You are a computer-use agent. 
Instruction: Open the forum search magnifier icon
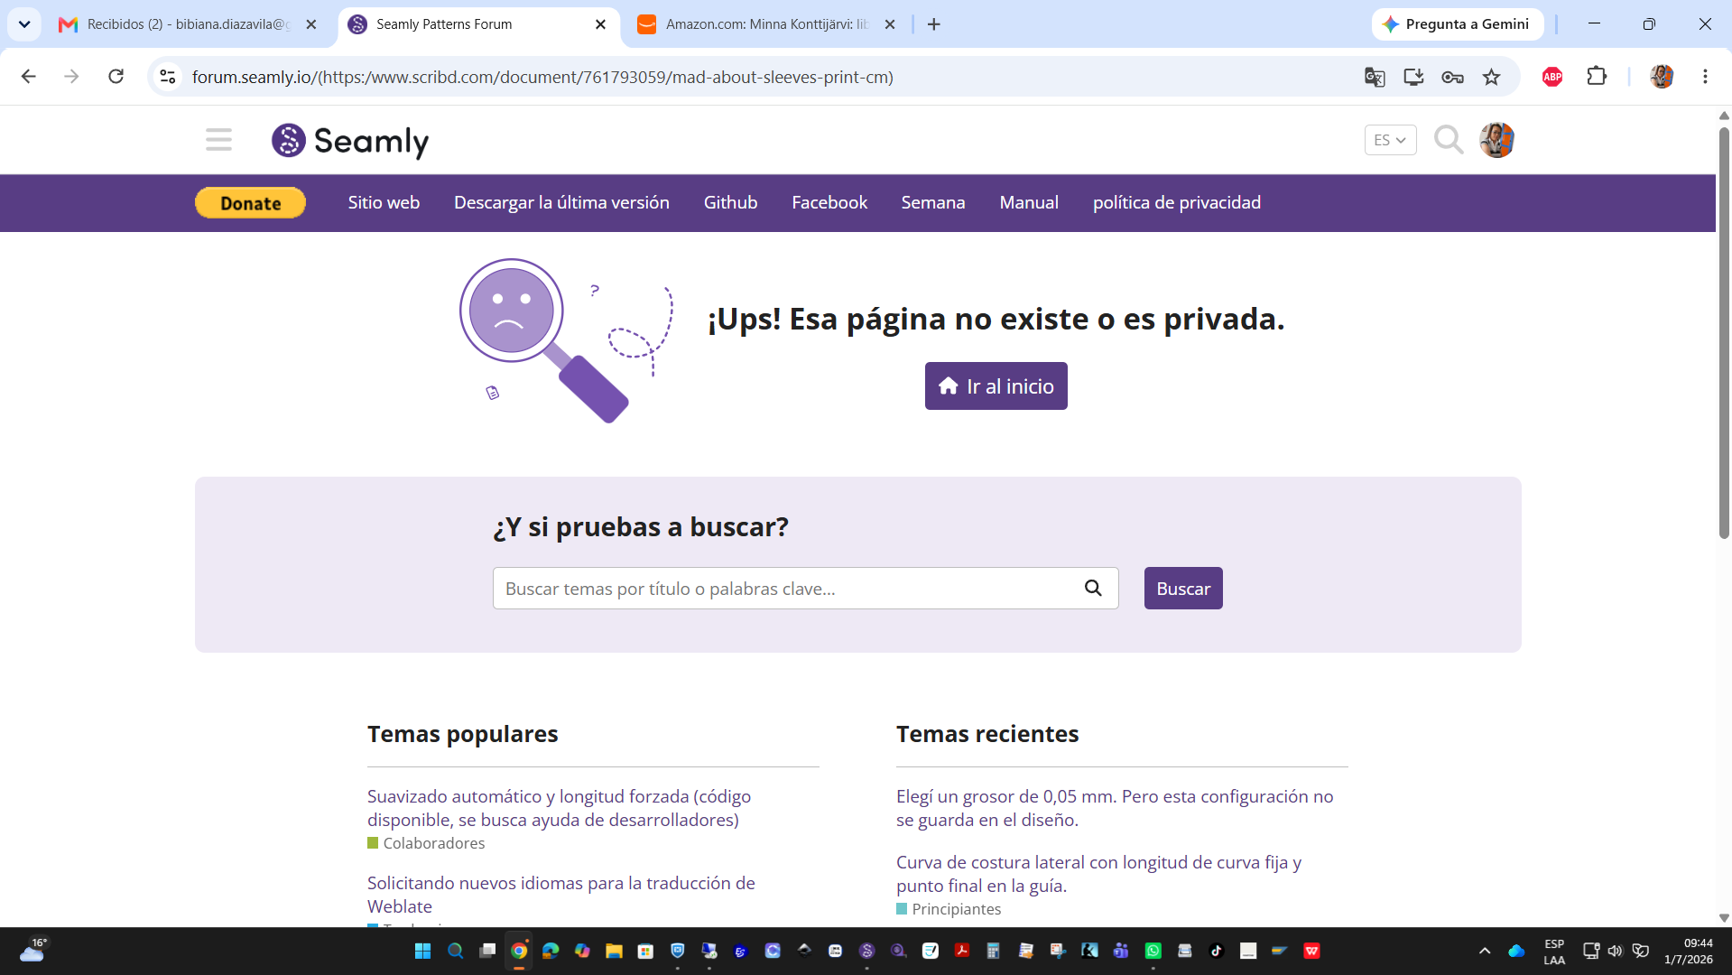[1449, 140]
